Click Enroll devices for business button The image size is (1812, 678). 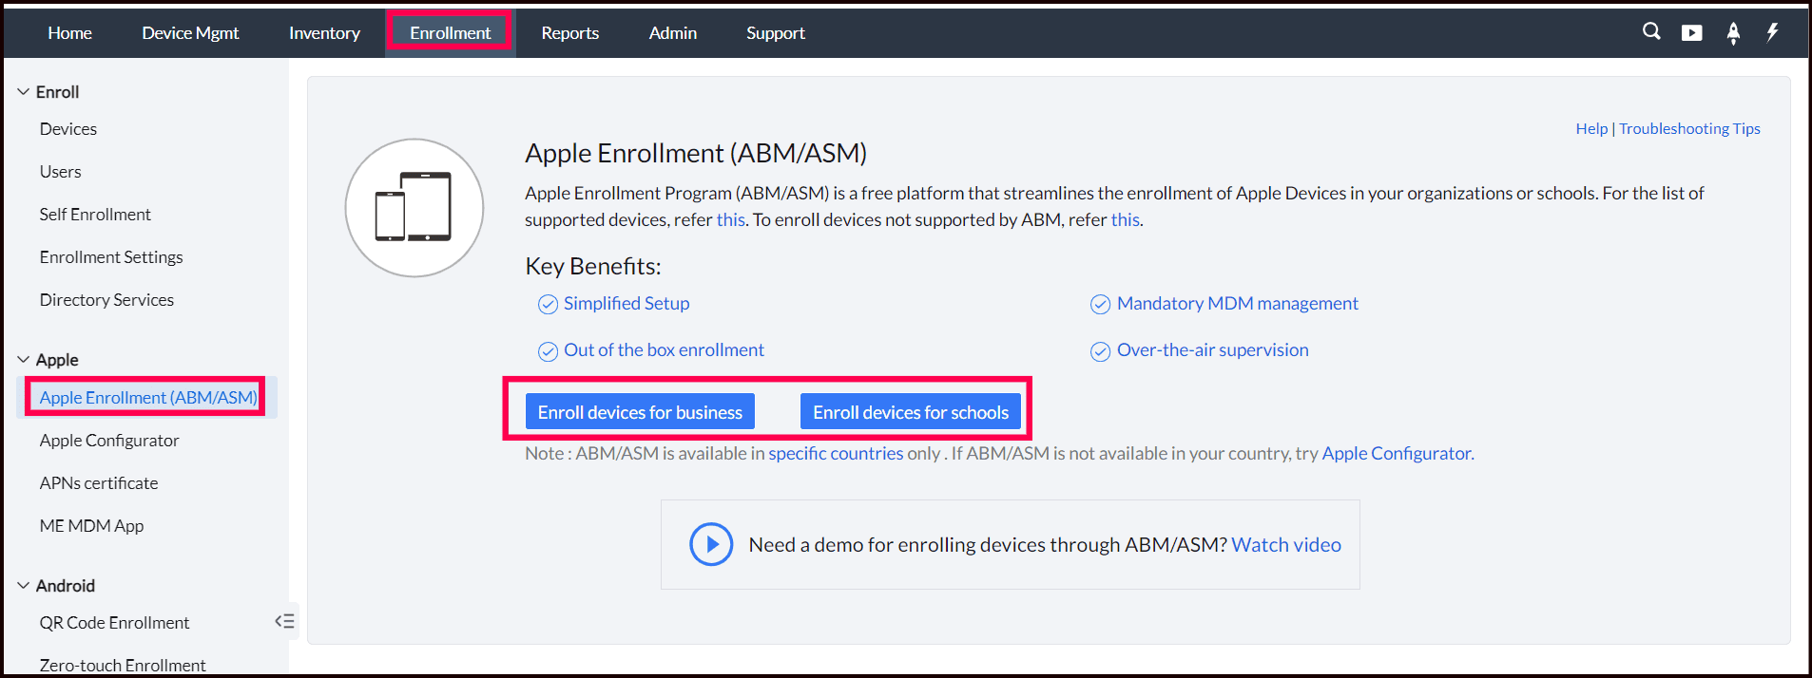640,412
